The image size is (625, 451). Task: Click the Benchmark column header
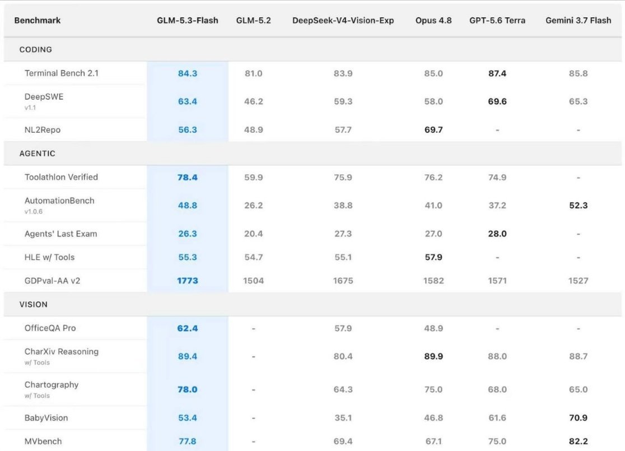[x=38, y=20]
